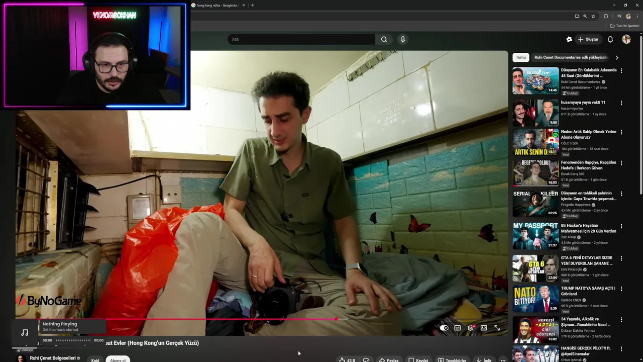Open options for TRUMP NATO'YA video

pos(621,289)
